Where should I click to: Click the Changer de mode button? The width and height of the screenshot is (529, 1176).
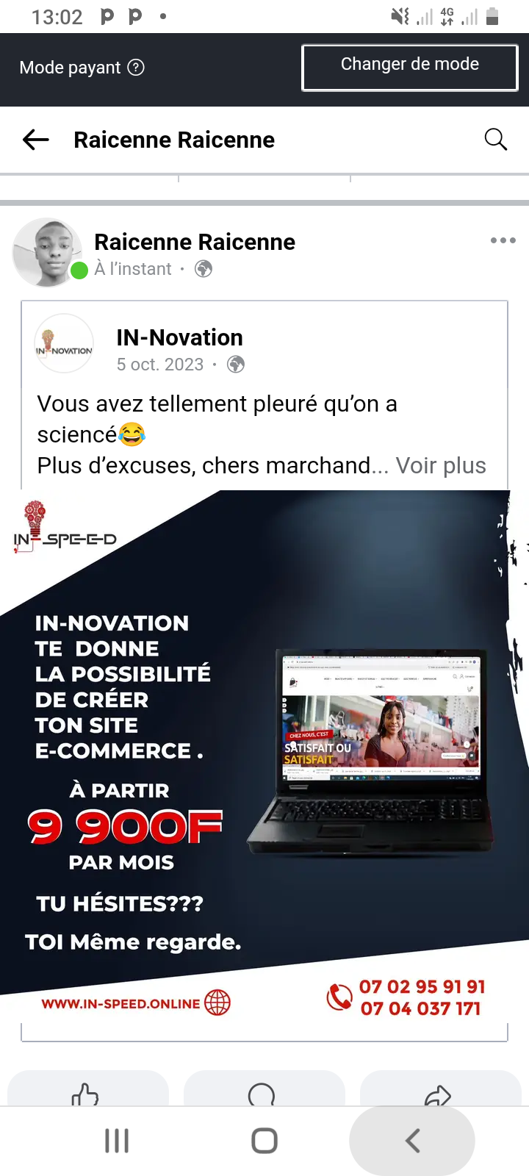pyautogui.click(x=410, y=68)
